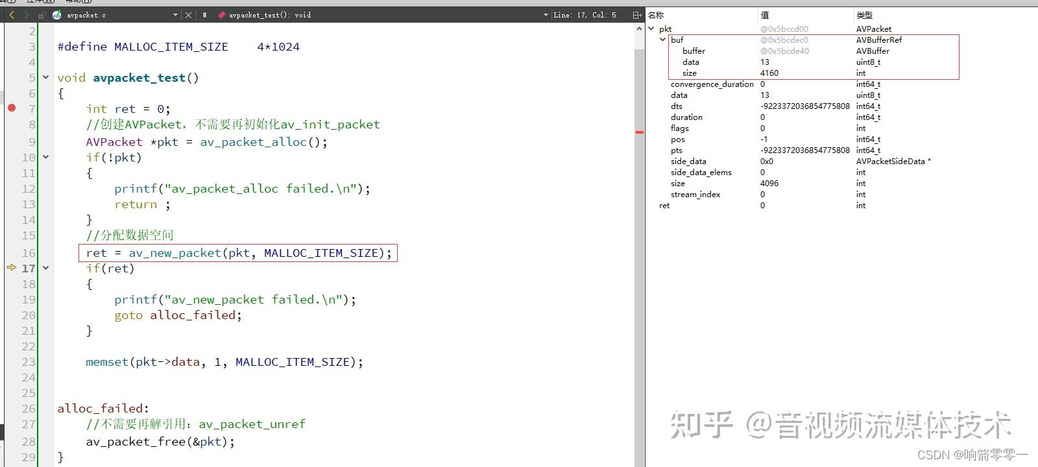Select the duration variable row
This screenshot has height=467, width=1038.
(x=841, y=117)
